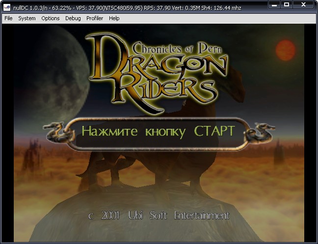
Task: Click the 'Chronicles of Pern' subtitle text
Action: coord(177,48)
